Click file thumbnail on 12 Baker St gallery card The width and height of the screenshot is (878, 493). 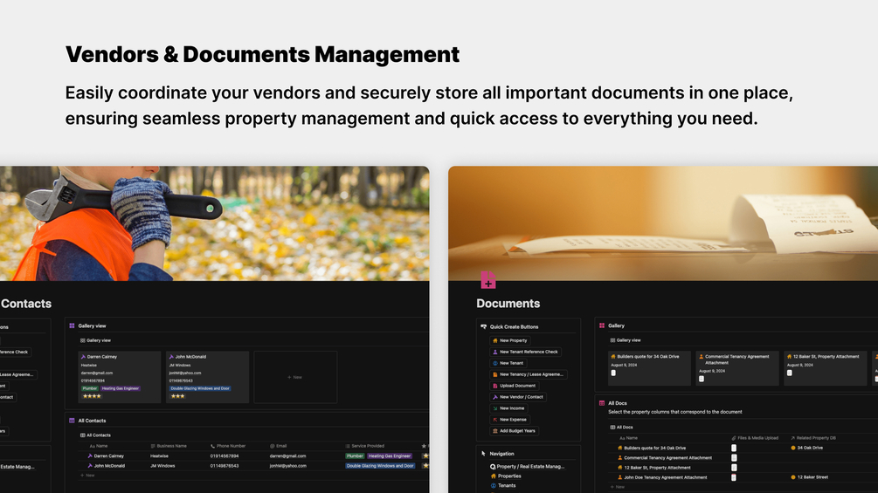(790, 373)
